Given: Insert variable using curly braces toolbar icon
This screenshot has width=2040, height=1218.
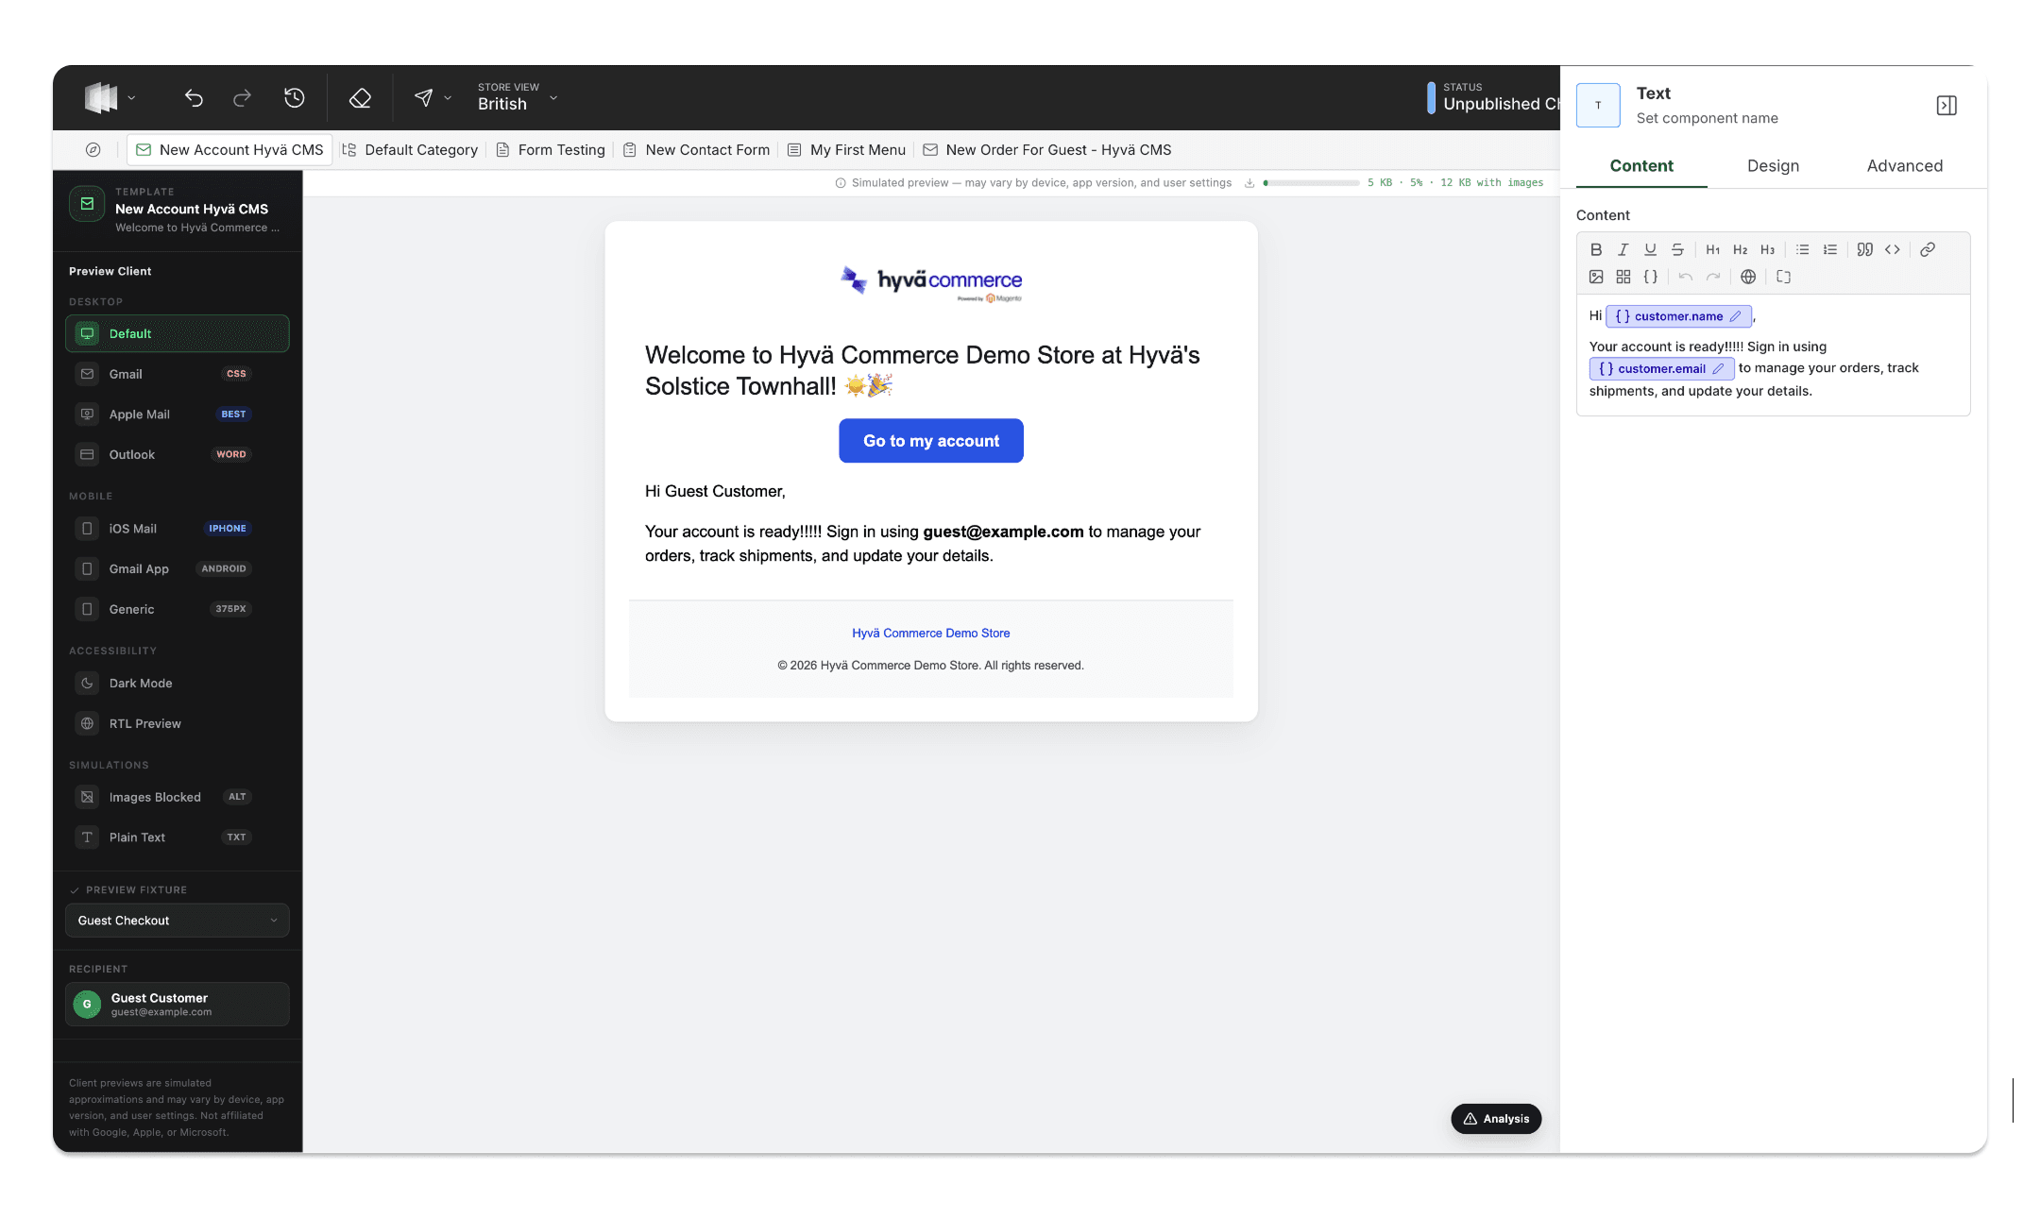Looking at the screenshot, I should tap(1650, 277).
